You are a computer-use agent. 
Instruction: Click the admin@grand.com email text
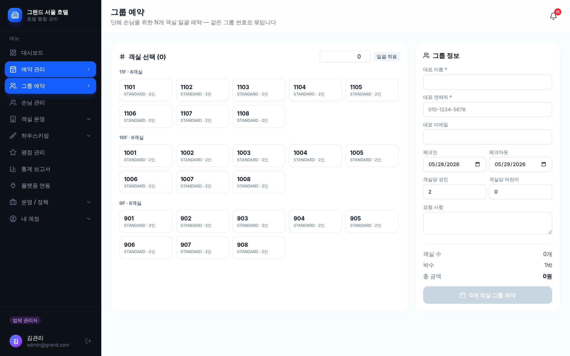48,345
